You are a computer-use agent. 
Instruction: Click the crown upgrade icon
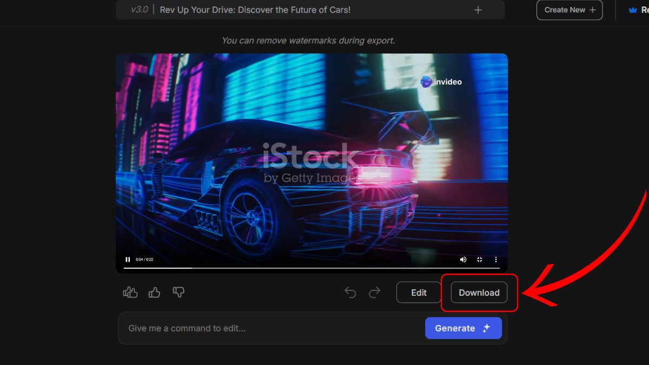tap(632, 10)
